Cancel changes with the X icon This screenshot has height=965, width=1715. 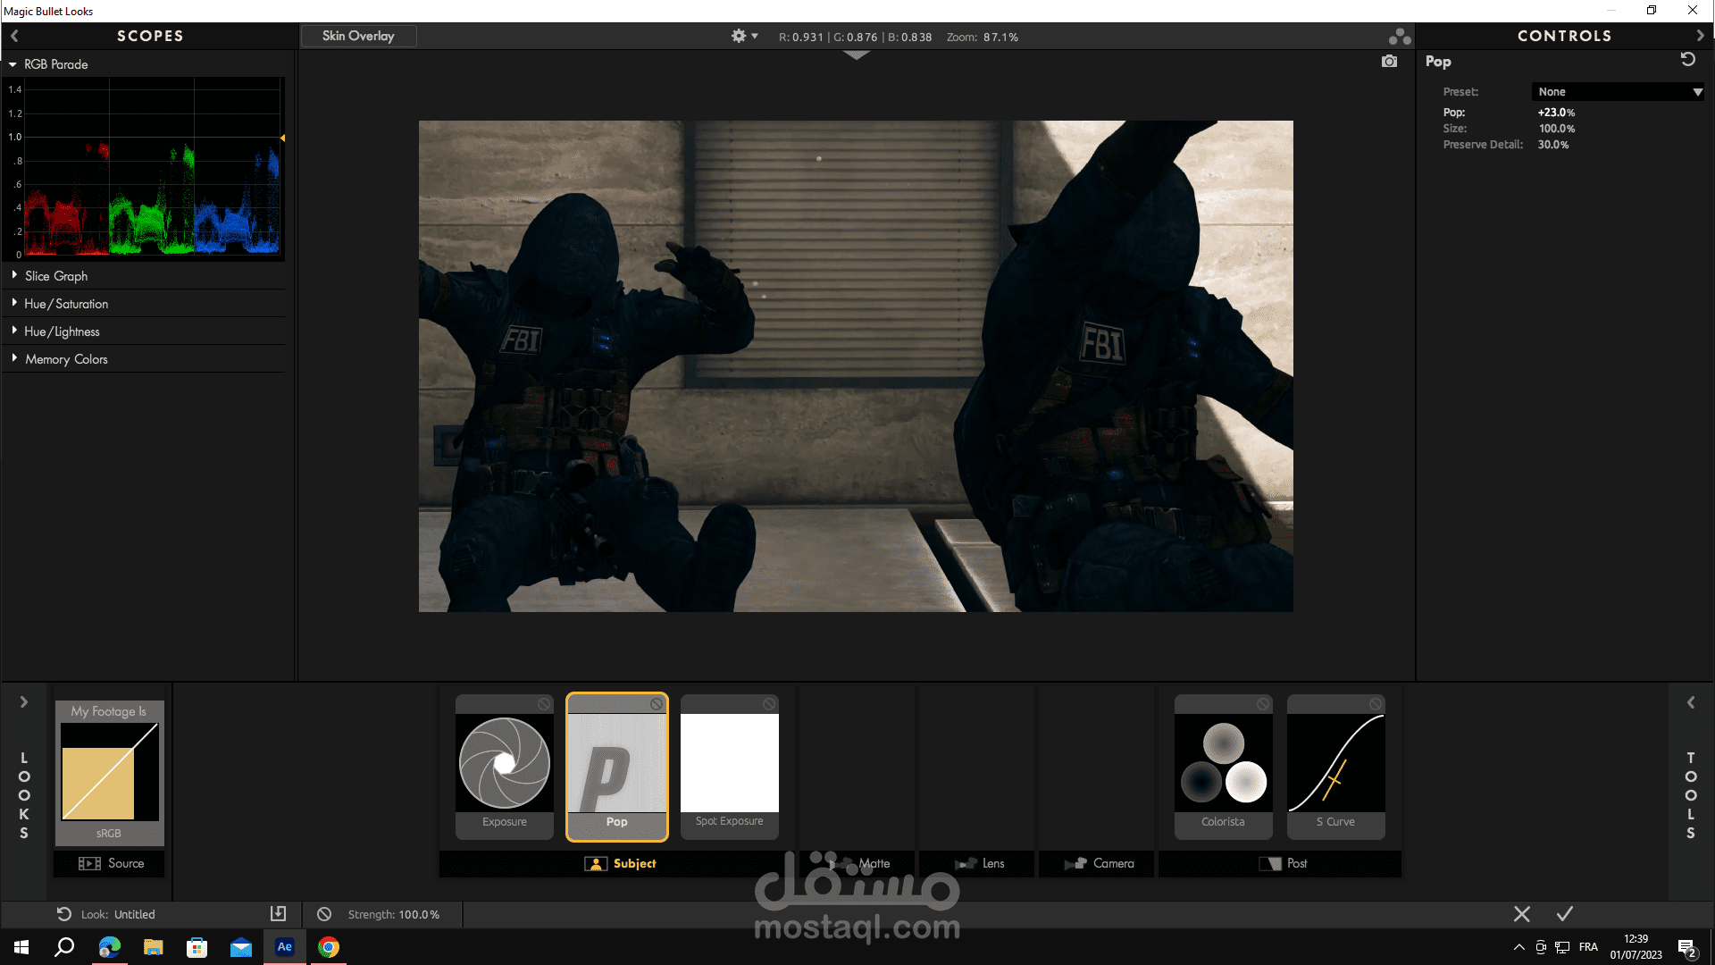click(x=1522, y=914)
